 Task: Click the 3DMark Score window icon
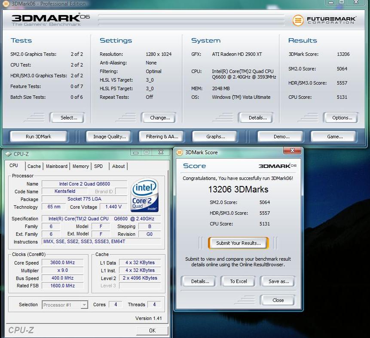pyautogui.click(x=180, y=152)
